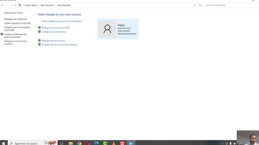This screenshot has height=145, width=259.
Task: Open the recent locations dropdown arrow
Action: pos(12,5)
